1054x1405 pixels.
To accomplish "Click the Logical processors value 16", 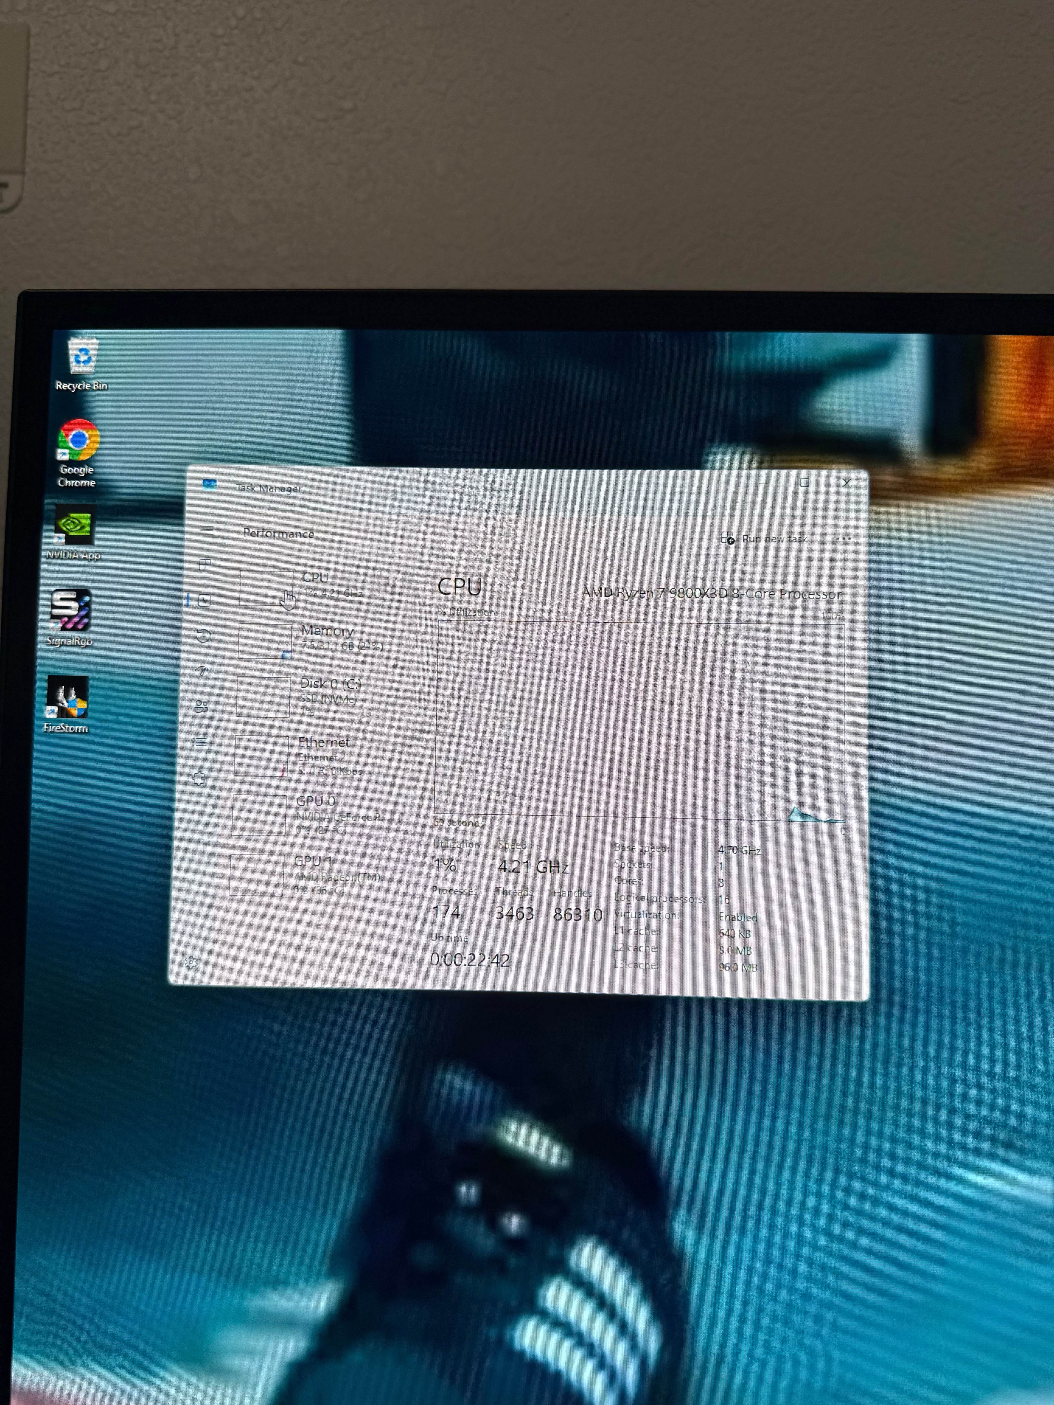I will pos(724,900).
